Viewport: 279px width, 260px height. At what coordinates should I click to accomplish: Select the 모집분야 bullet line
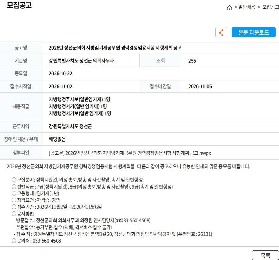coord(77,180)
